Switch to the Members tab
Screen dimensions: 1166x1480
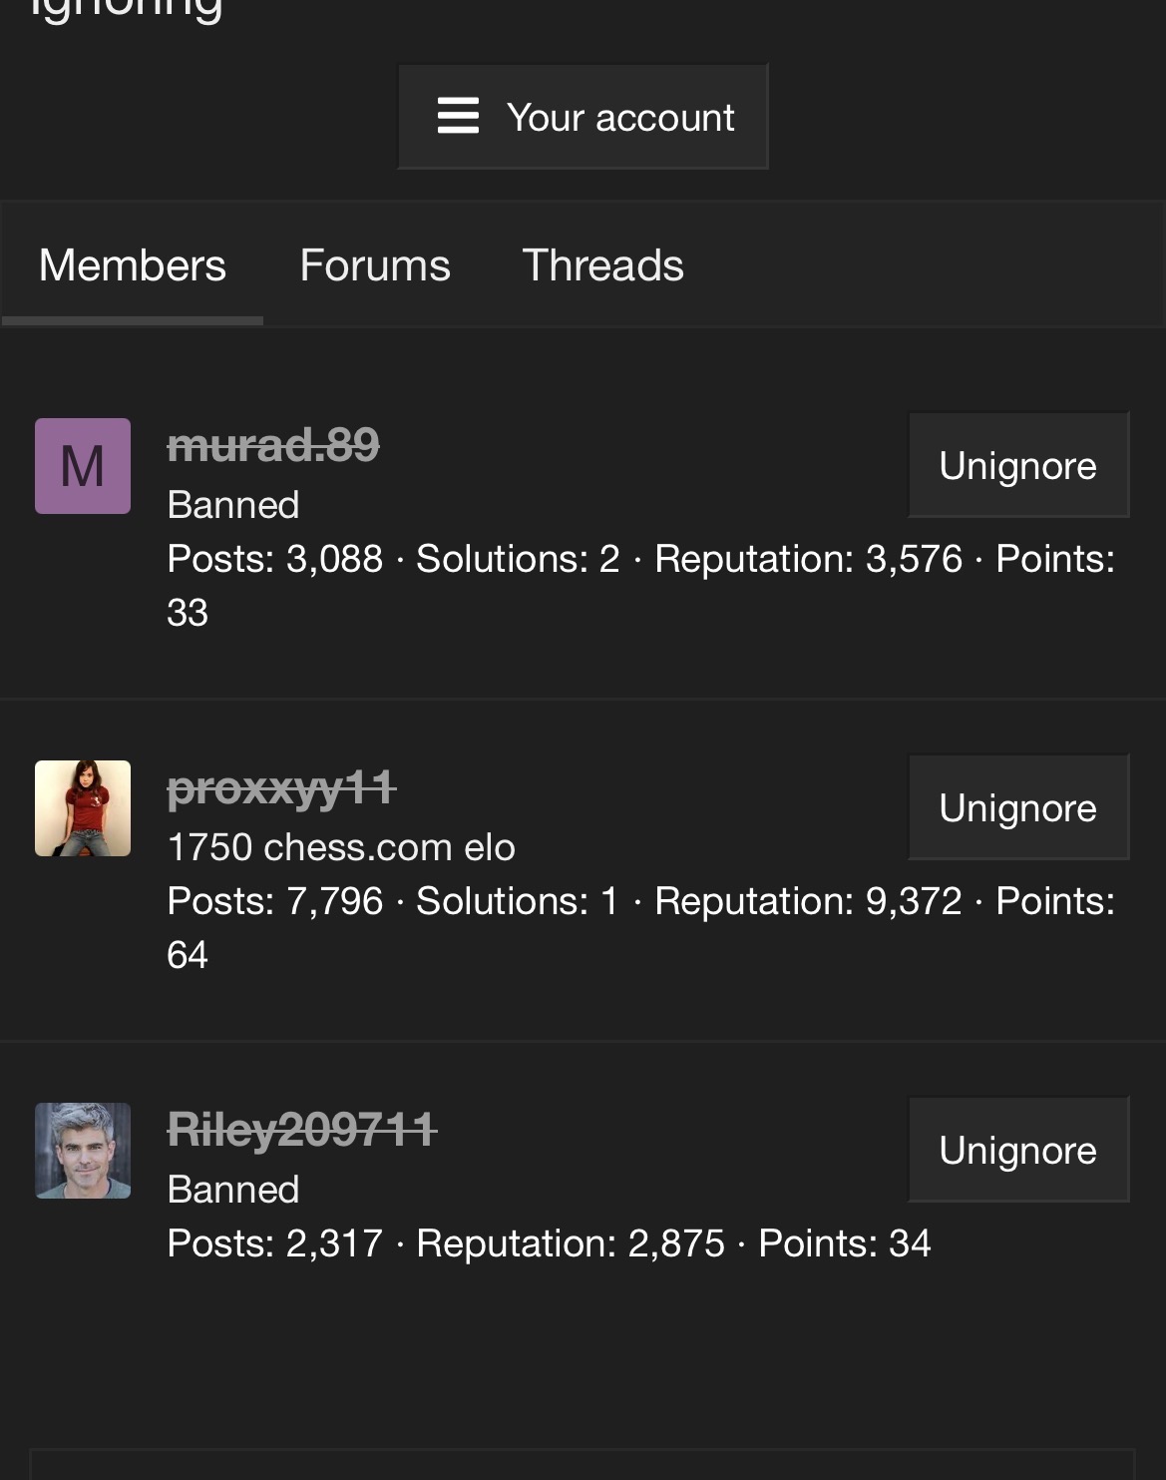point(133,265)
